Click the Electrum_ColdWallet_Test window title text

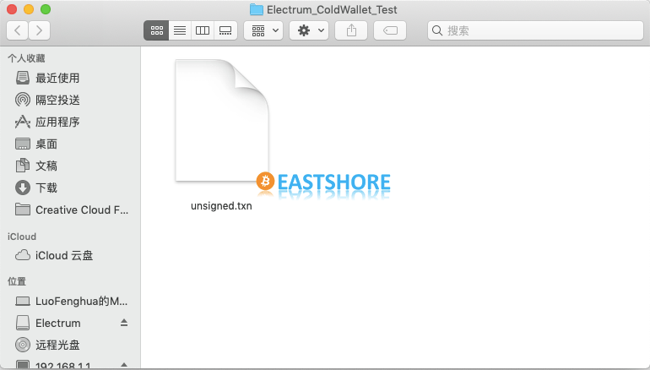(332, 9)
